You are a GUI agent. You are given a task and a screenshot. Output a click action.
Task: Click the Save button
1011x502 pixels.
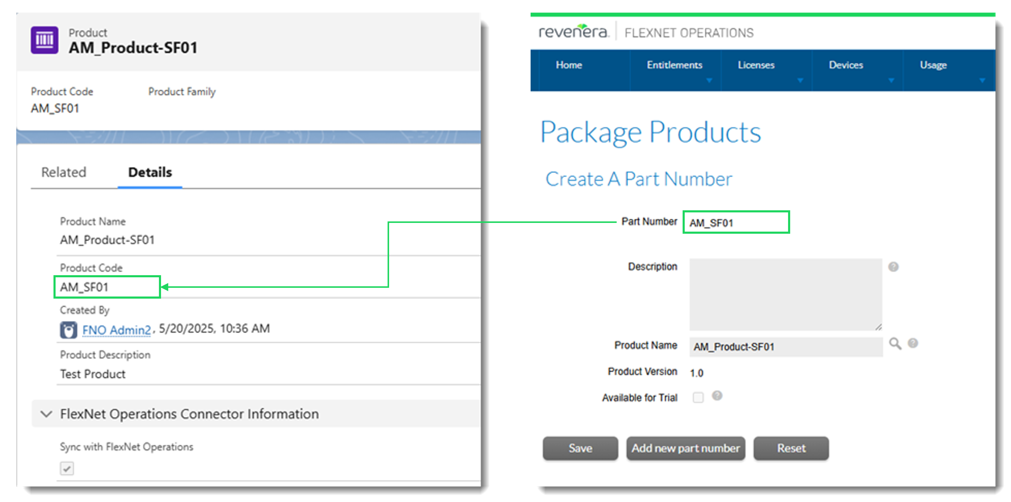580,448
